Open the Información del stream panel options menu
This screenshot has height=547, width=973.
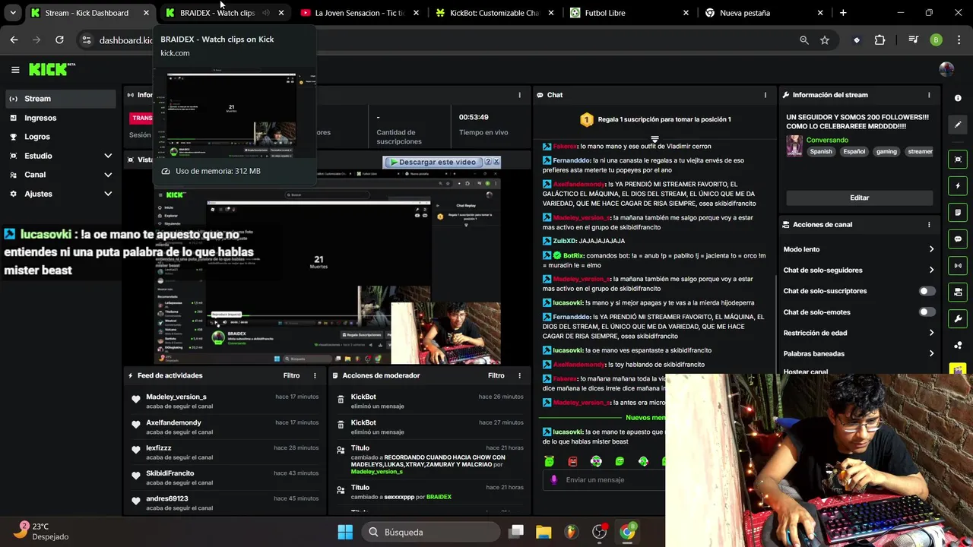[929, 95]
